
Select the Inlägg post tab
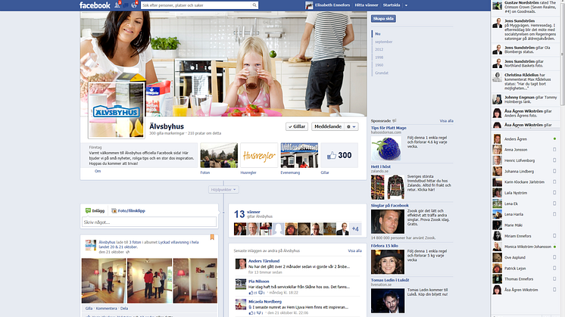pyautogui.click(x=95, y=211)
